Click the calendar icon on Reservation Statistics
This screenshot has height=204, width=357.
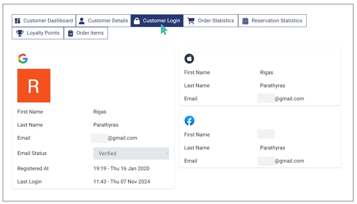click(245, 21)
